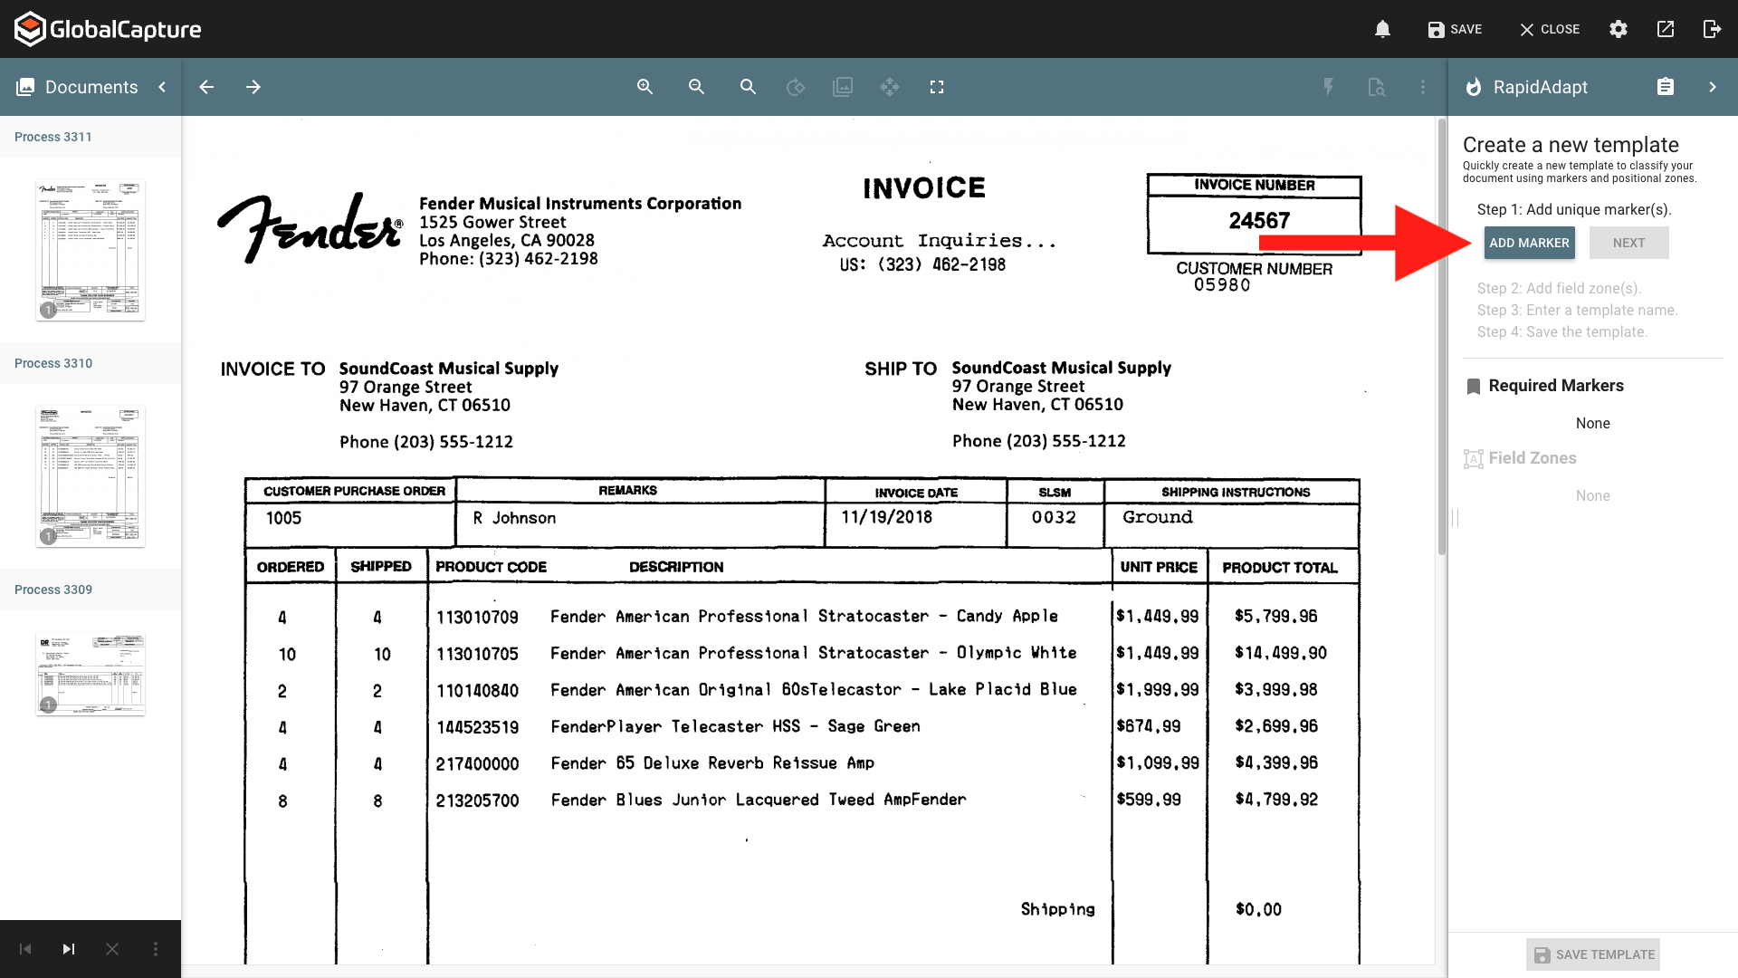Go to the previous page arrow
Screen dimensions: 1738x978
pos(206,87)
